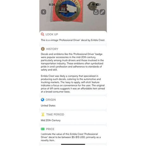Open the share sheet icon

pyautogui.click(x=96, y=12)
